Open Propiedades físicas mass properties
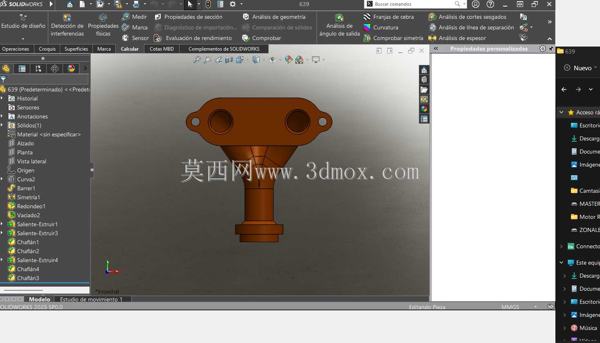This screenshot has height=343, width=600. [x=103, y=25]
